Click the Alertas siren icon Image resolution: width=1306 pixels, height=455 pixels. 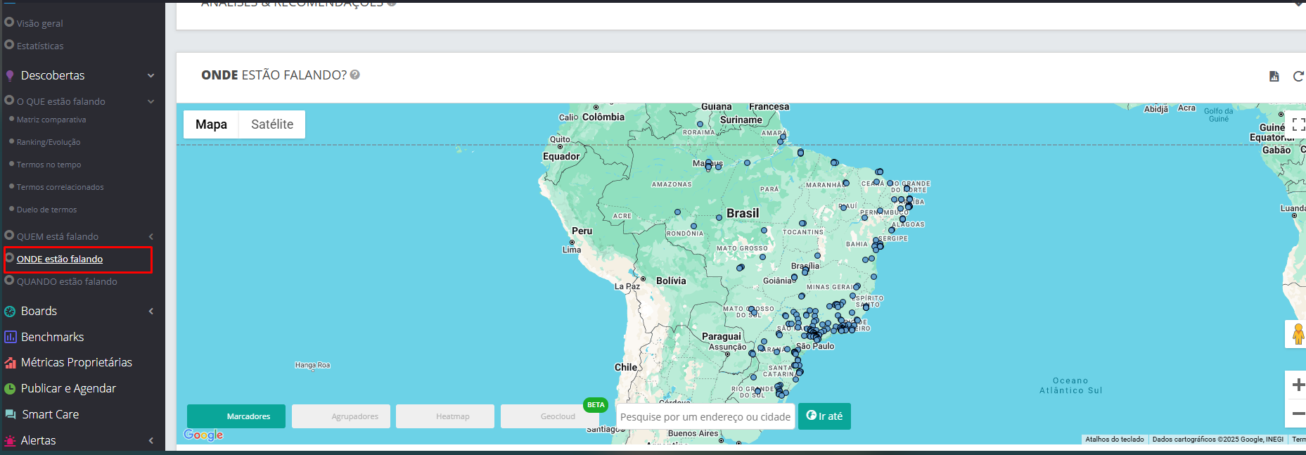coord(10,441)
